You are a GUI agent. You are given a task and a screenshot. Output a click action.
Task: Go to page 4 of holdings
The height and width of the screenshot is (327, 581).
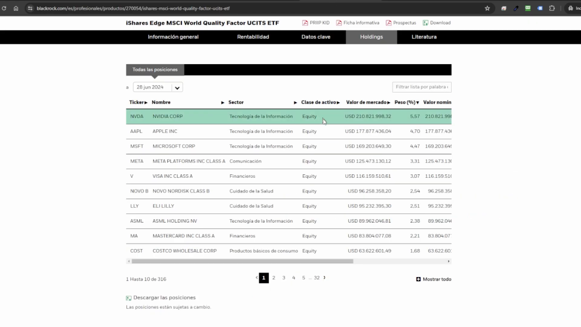coord(293,278)
